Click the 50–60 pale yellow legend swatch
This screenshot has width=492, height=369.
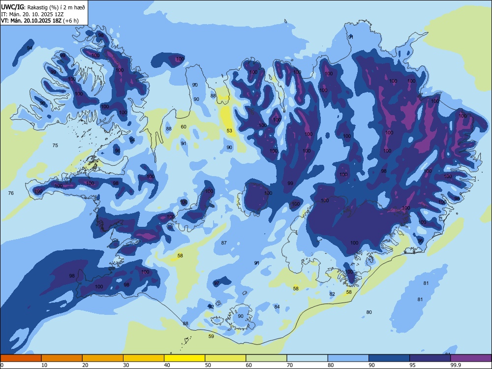tap(226, 358)
